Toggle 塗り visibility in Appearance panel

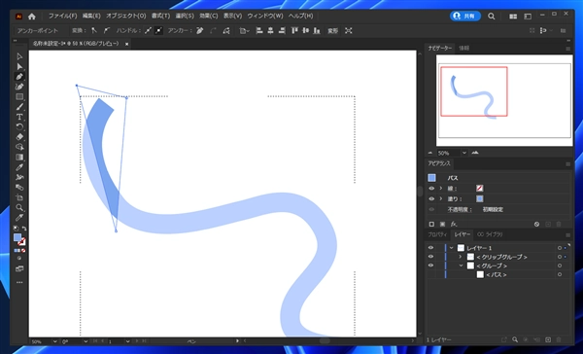point(431,198)
